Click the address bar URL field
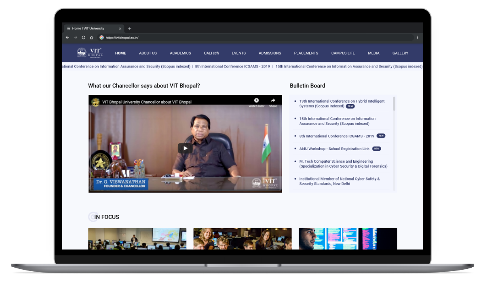The image size is (479, 283). click(x=257, y=38)
